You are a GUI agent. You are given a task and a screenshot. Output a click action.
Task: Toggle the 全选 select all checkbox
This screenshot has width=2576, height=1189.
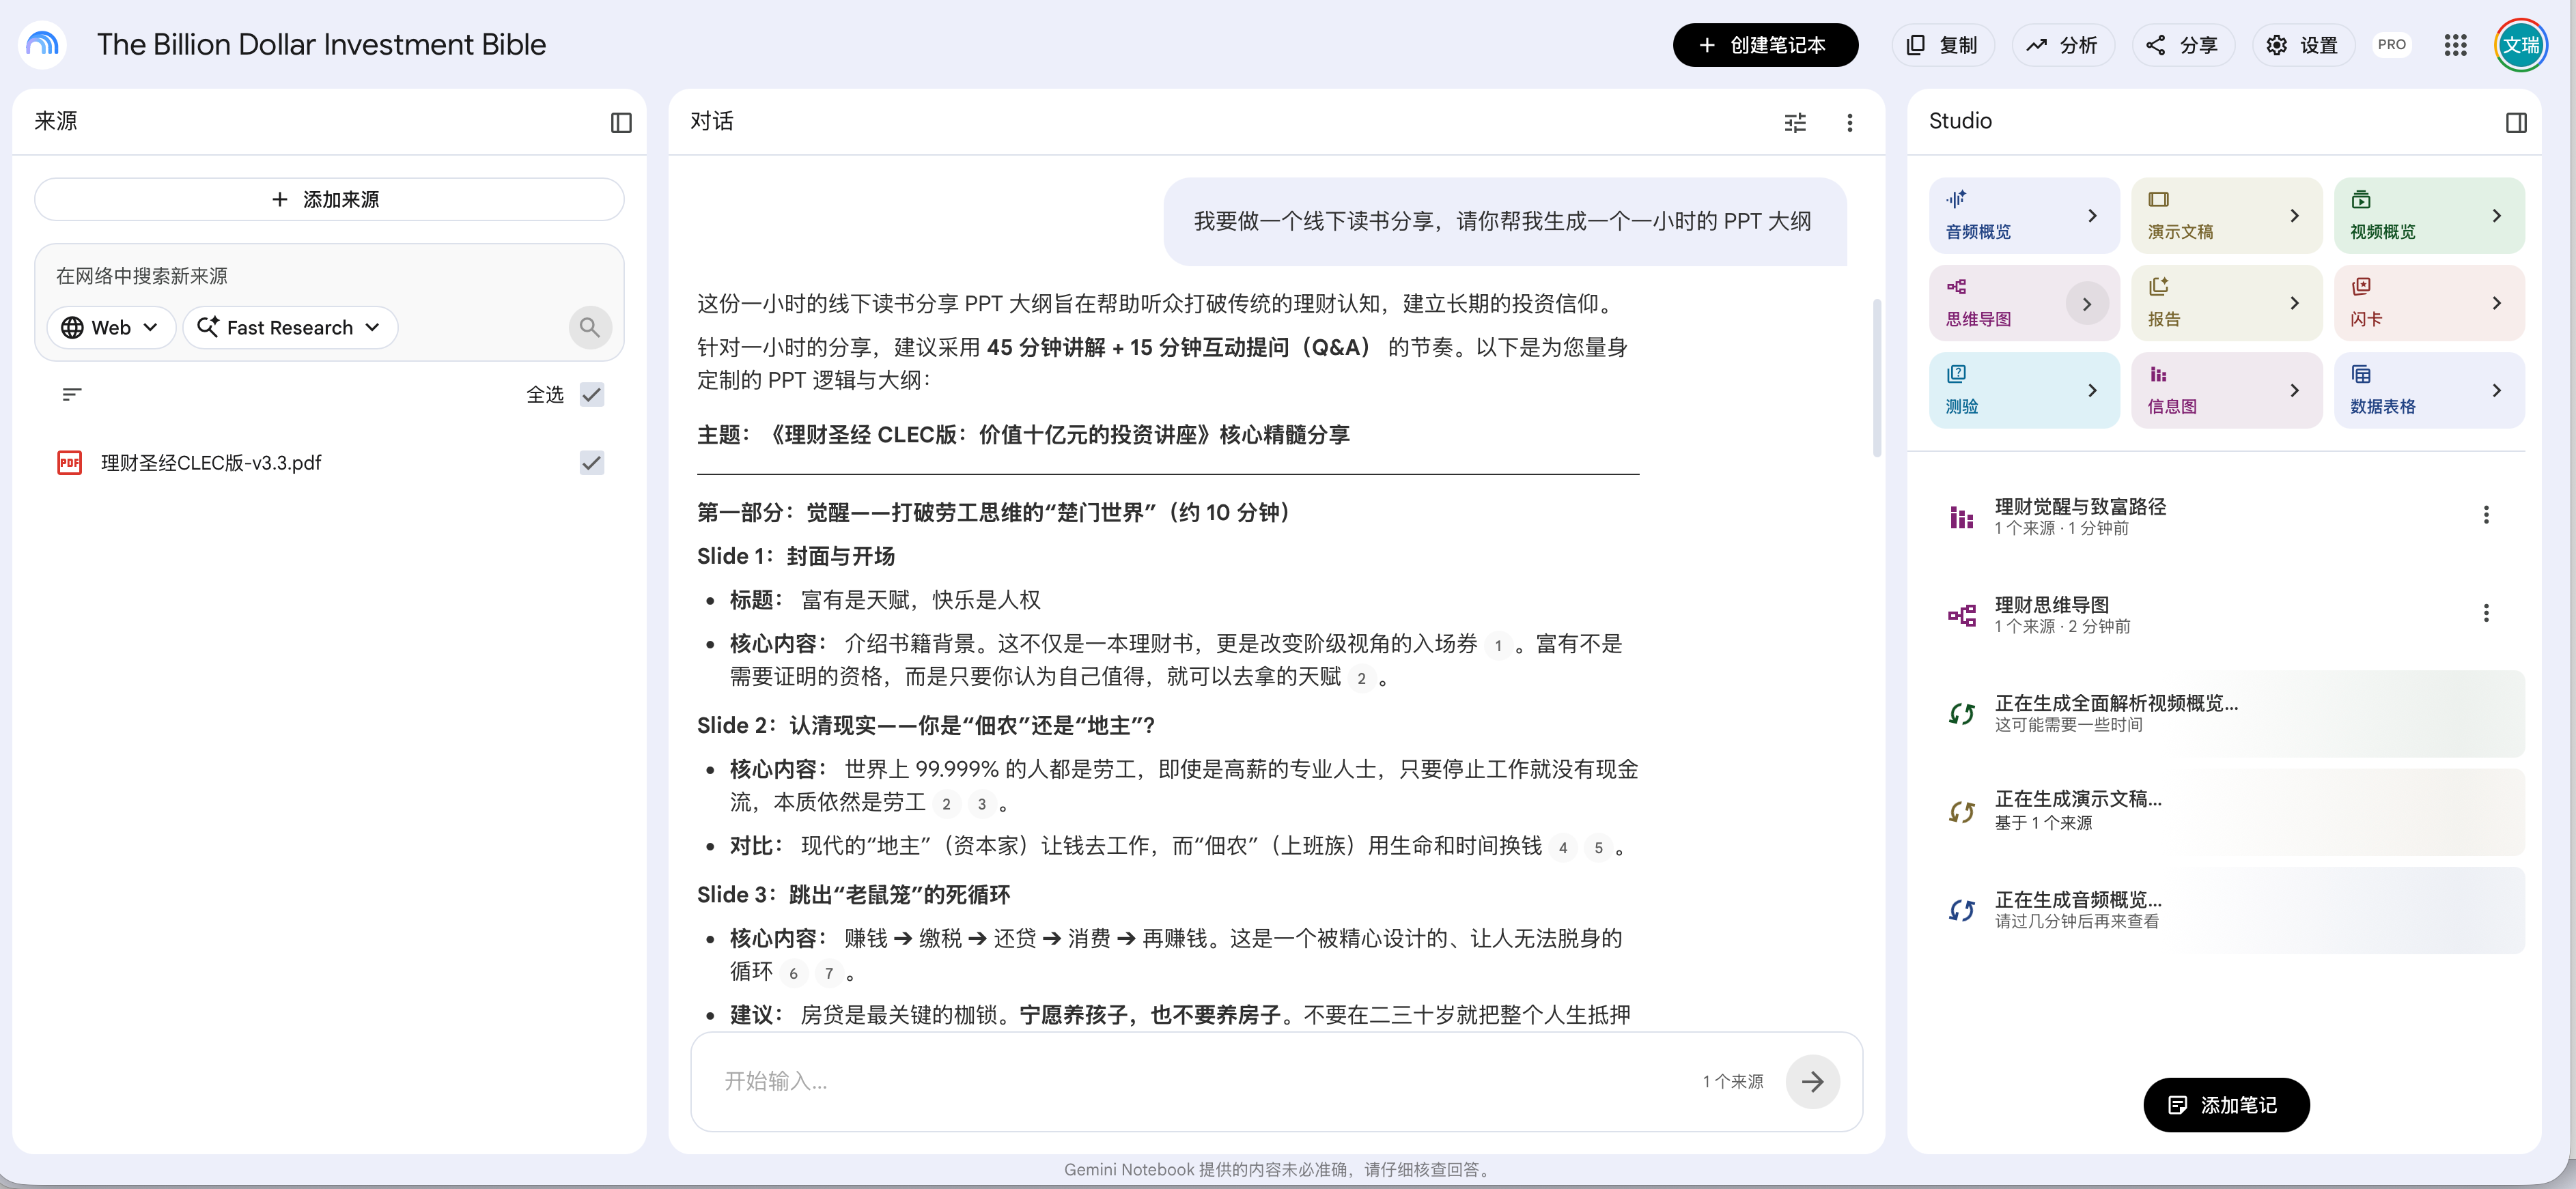[592, 395]
